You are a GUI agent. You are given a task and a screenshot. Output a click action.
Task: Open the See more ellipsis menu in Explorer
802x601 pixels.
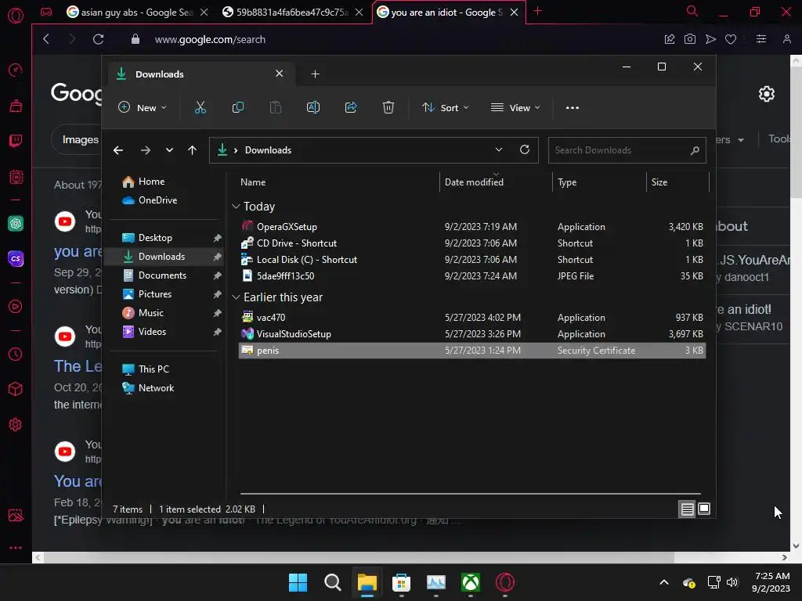pos(573,107)
